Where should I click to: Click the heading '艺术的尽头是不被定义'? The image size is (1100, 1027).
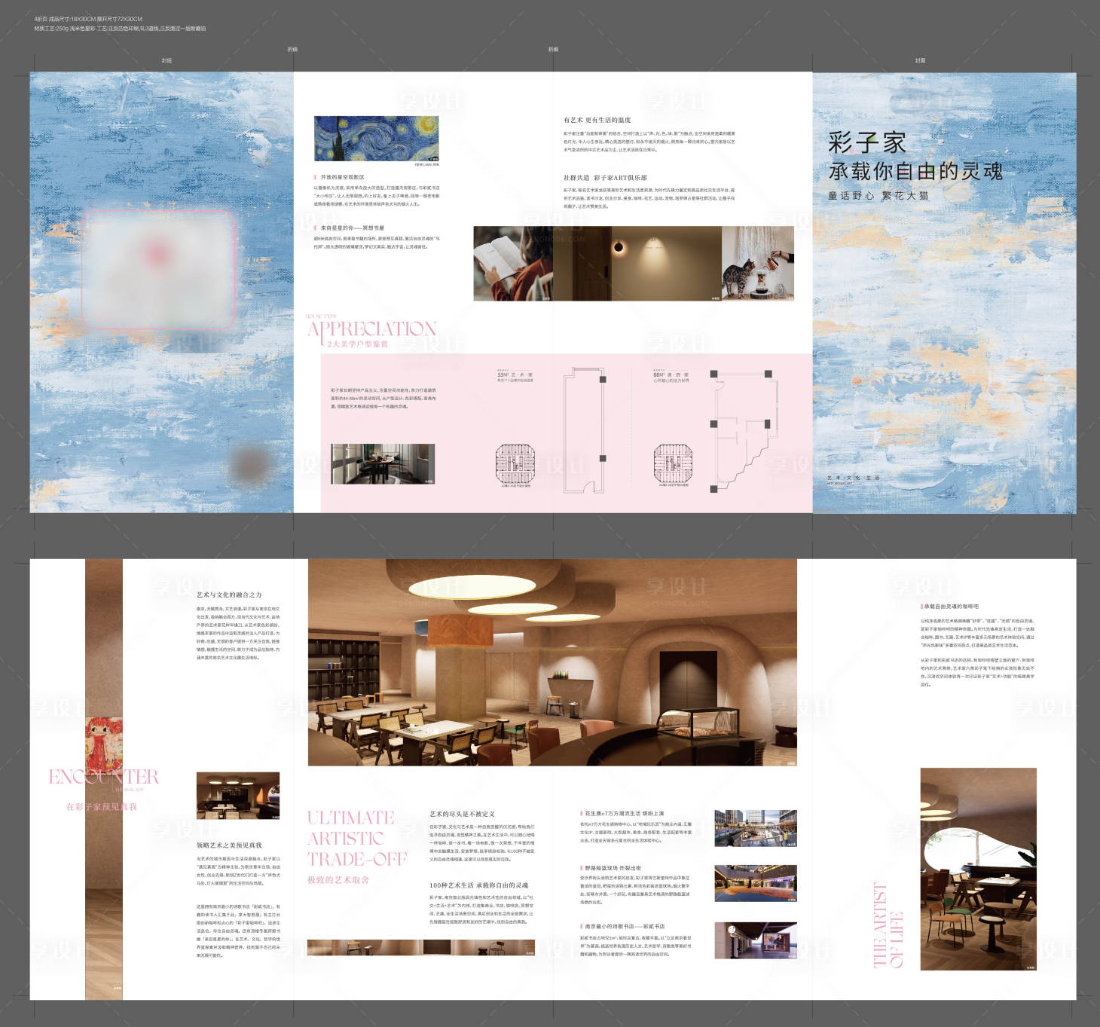point(463,814)
